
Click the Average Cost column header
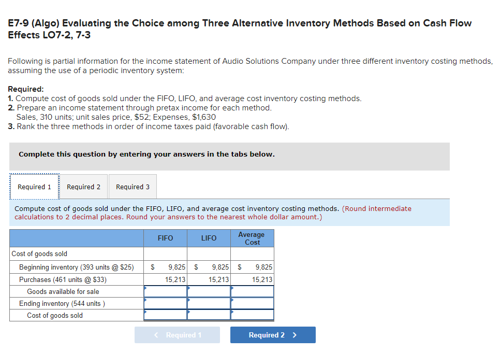(x=252, y=238)
